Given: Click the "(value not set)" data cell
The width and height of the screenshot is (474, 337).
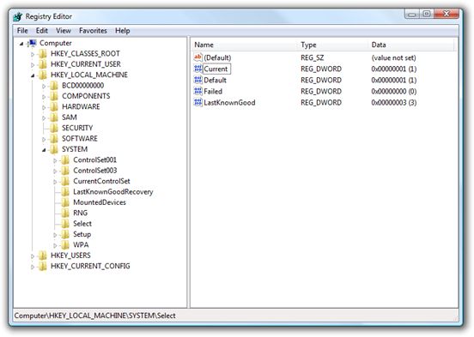Looking at the screenshot, I should tap(393, 57).
